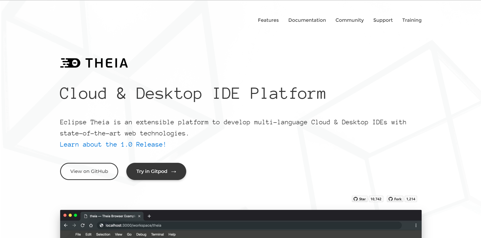Click the GitHub Star button
481x238 pixels.
[359, 199]
